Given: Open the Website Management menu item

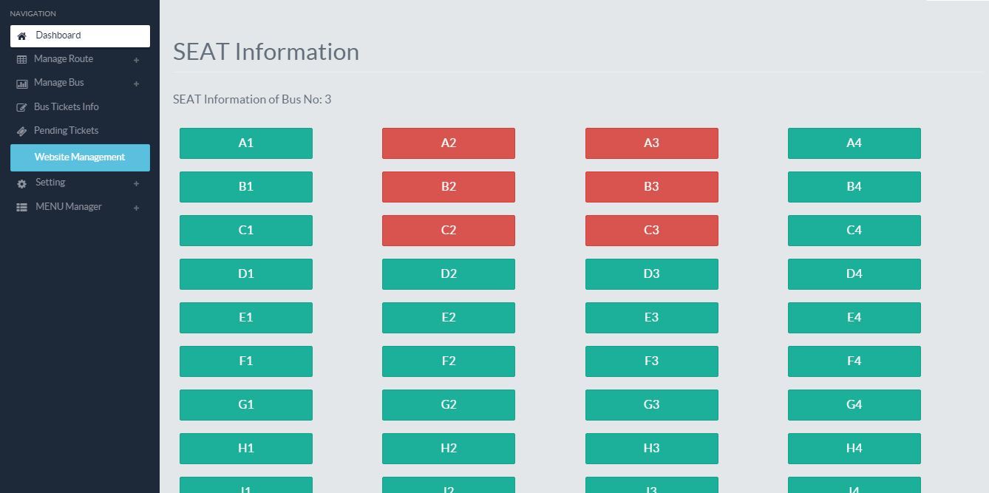Looking at the screenshot, I should (80, 157).
